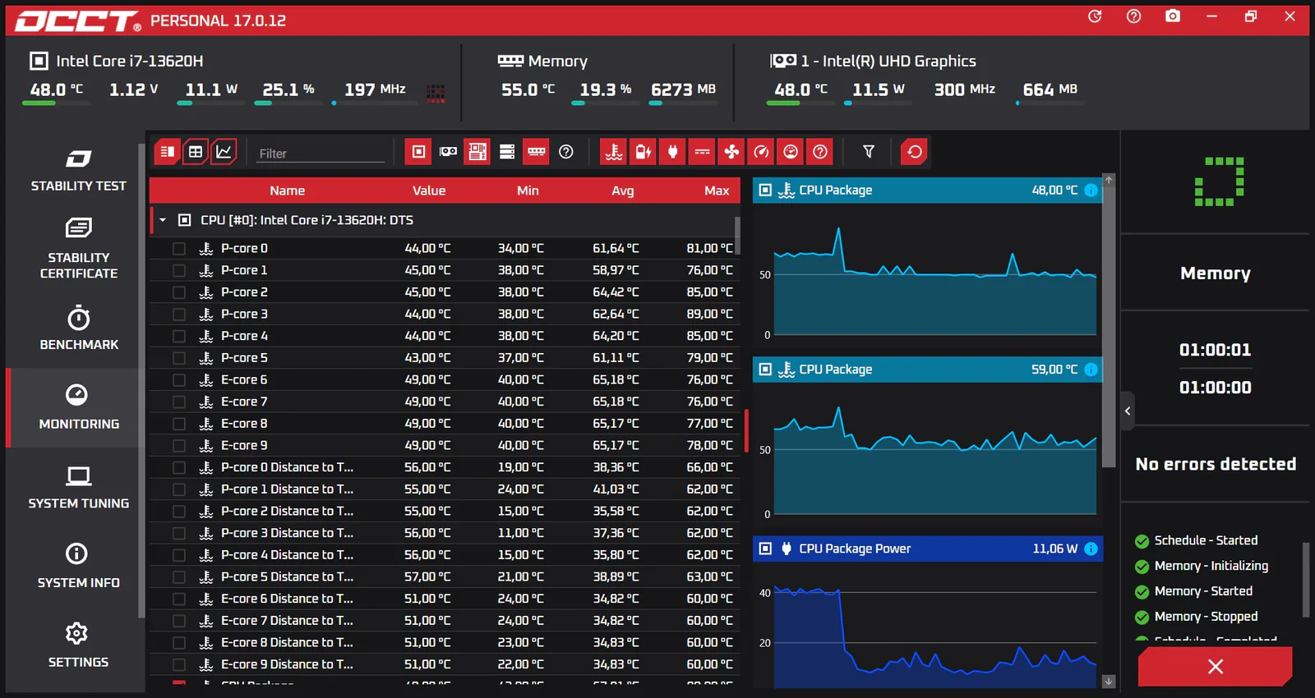Select the graph-only view icon
Screen dimensions: 1315x698
(224, 152)
